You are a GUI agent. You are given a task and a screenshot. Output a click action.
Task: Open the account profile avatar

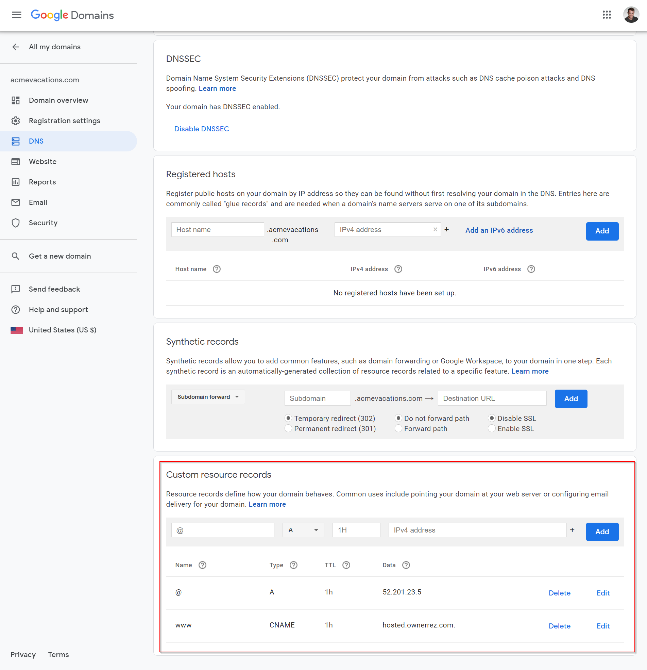tap(631, 15)
